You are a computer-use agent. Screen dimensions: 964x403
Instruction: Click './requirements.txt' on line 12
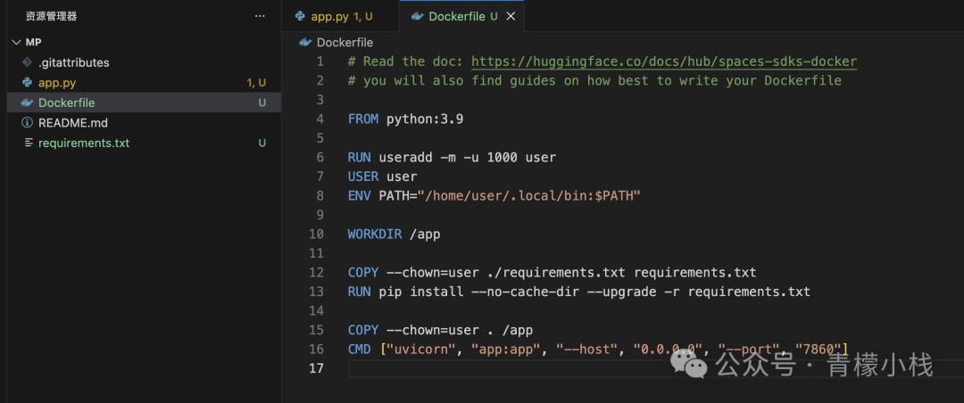(x=556, y=272)
